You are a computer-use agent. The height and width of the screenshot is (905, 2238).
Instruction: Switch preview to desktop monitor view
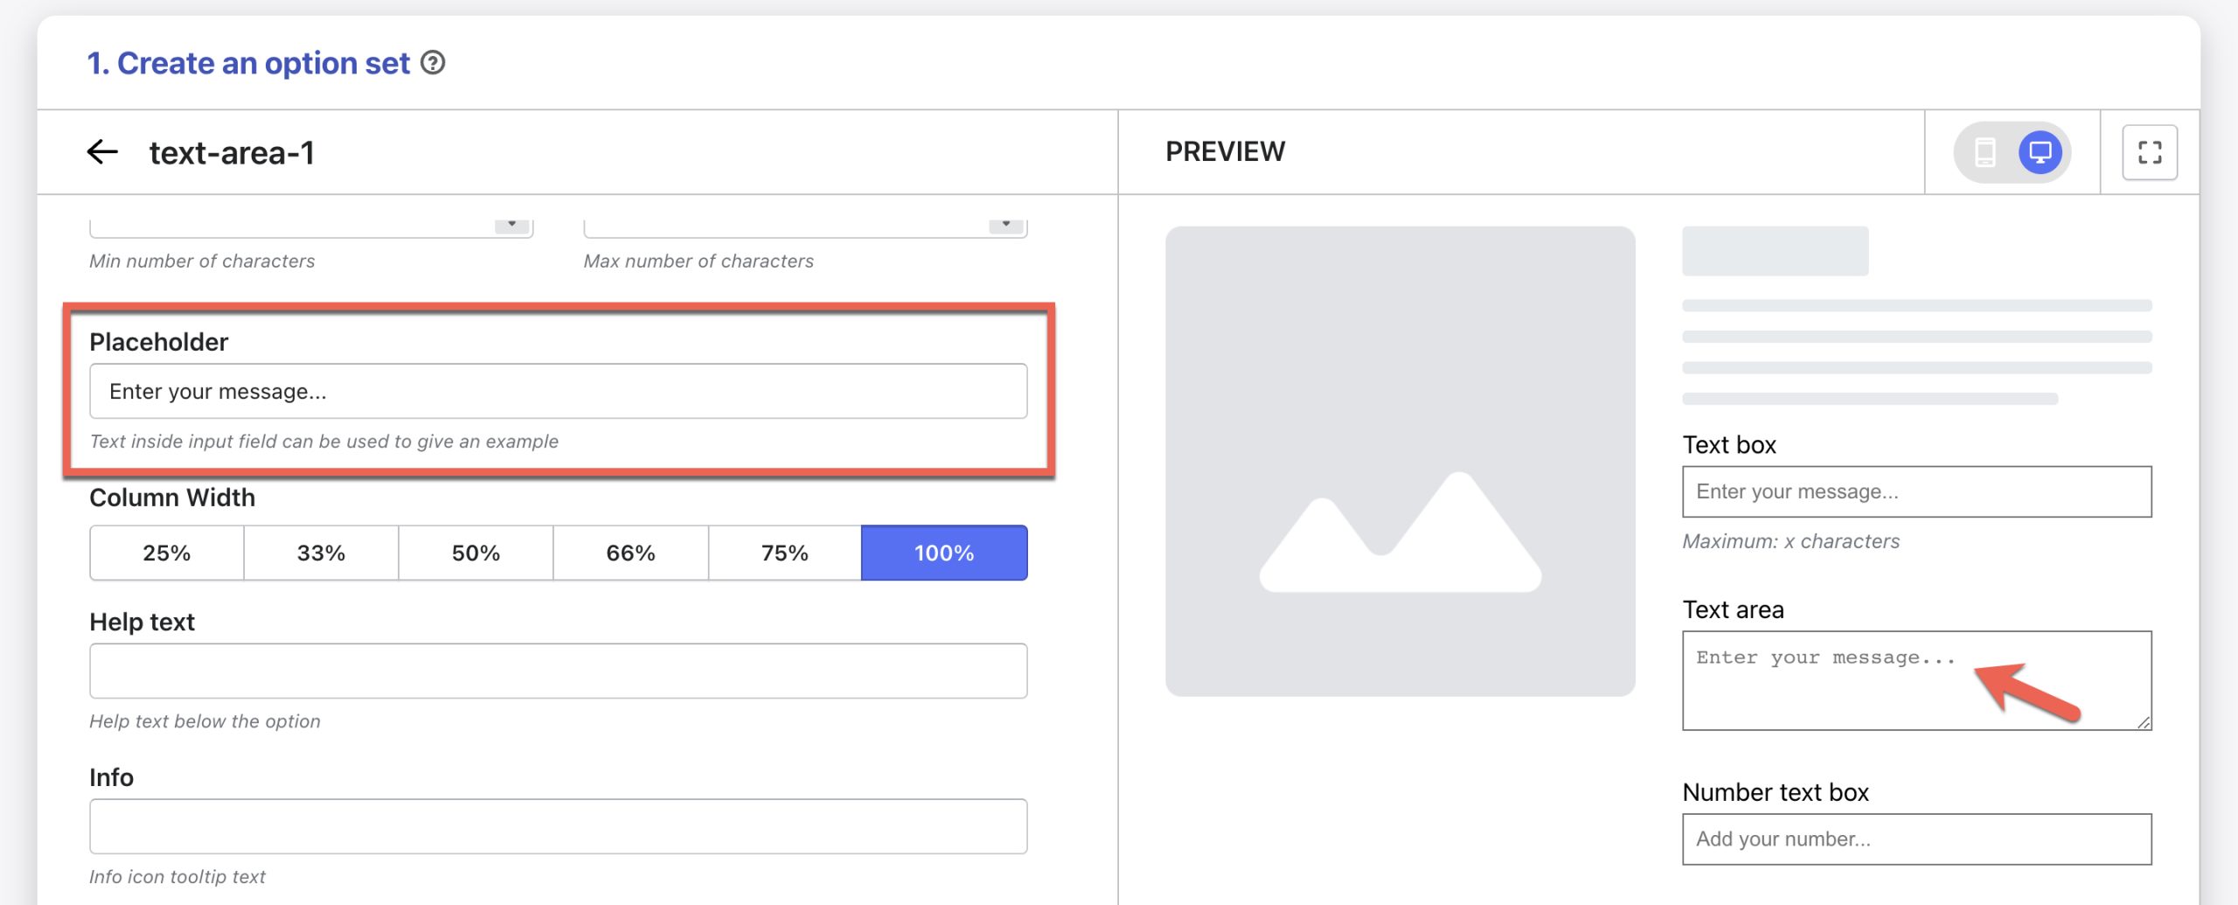2040,152
